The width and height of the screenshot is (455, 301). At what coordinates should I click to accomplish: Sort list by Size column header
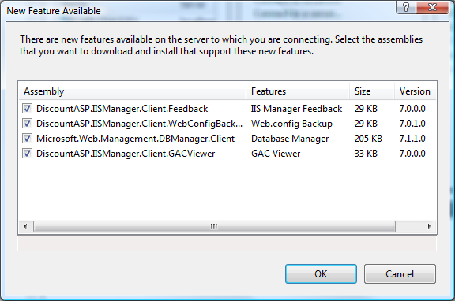pos(372,91)
